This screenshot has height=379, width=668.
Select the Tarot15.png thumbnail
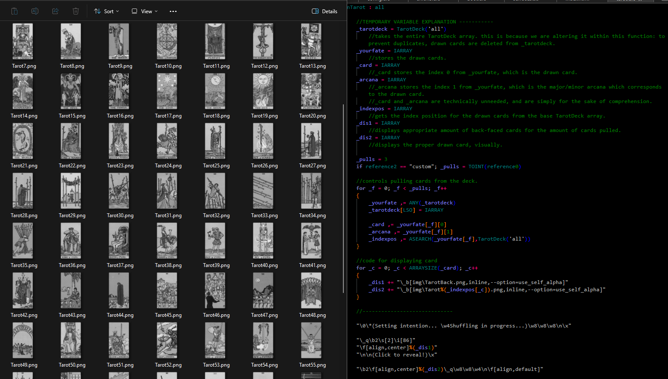point(71,91)
